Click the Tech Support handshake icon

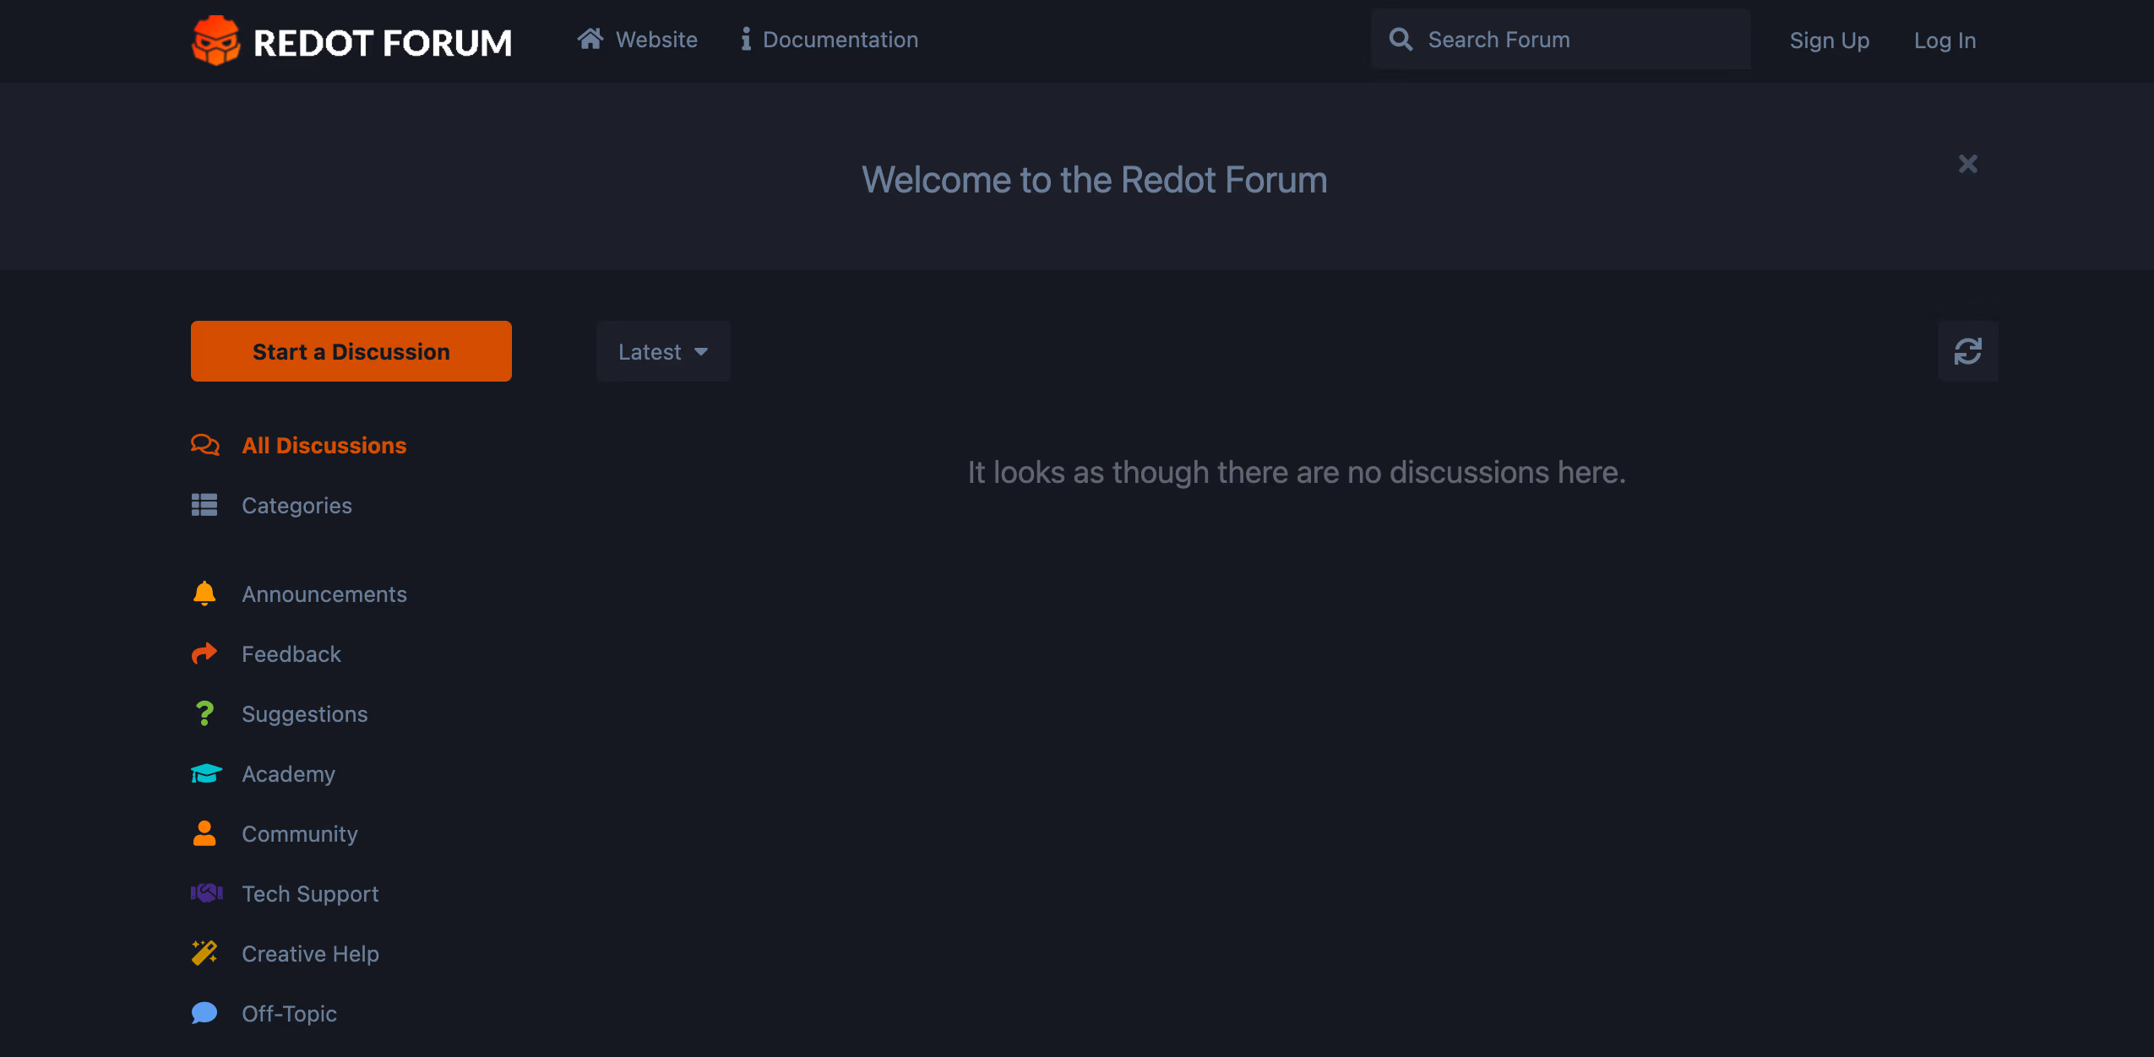coord(206,893)
